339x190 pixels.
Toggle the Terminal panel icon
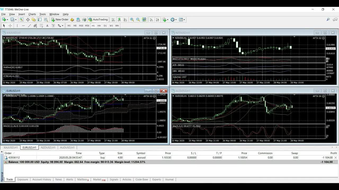[x=40, y=20]
